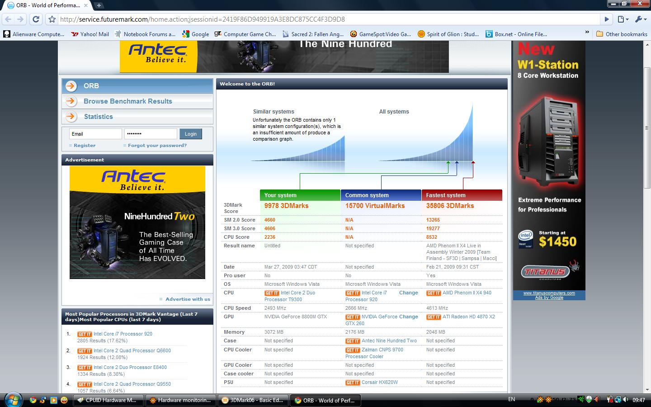Select the ORB - World of Performa... tab
Image resolution: width=651 pixels, height=407 pixels.
[47, 5]
